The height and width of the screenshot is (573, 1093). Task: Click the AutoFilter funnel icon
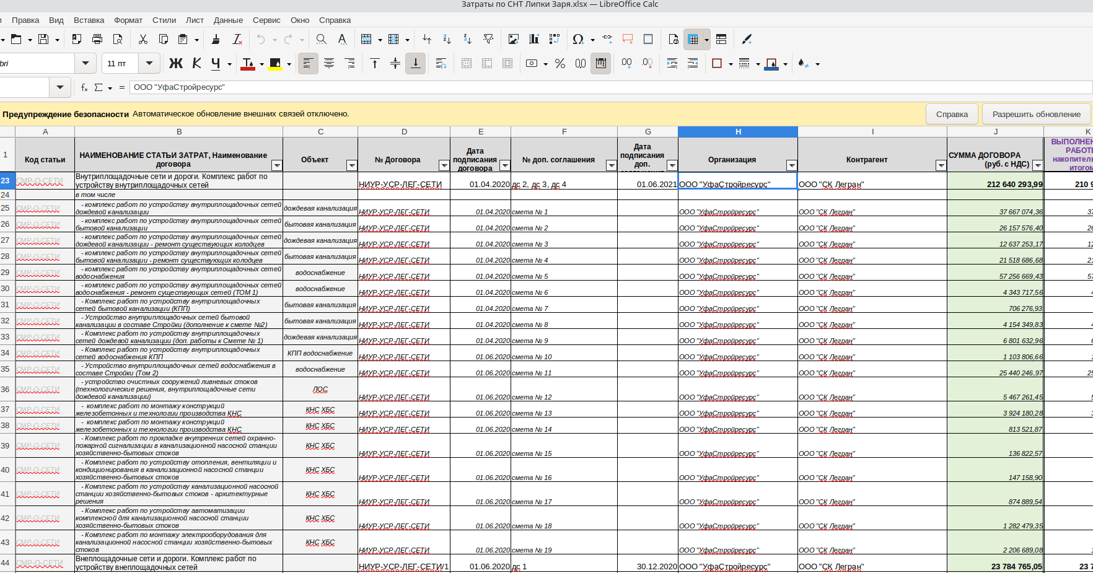tap(488, 39)
